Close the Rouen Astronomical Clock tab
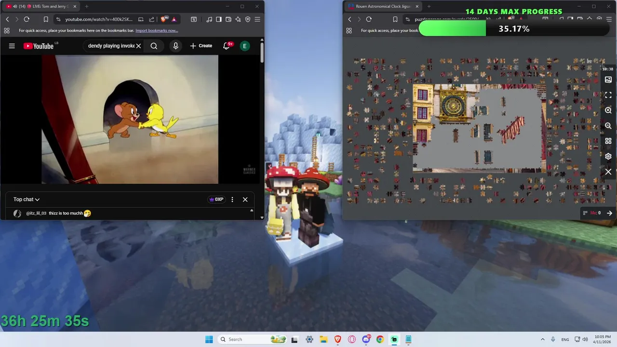617x347 pixels. coord(417,6)
